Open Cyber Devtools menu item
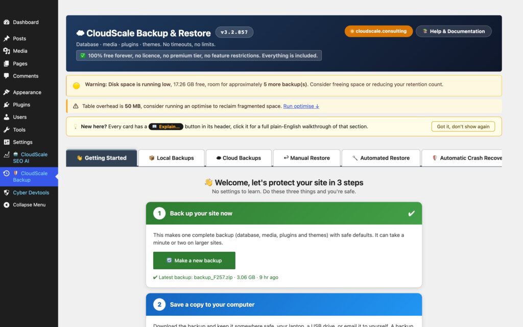The width and height of the screenshot is (523, 327). tap(31, 193)
